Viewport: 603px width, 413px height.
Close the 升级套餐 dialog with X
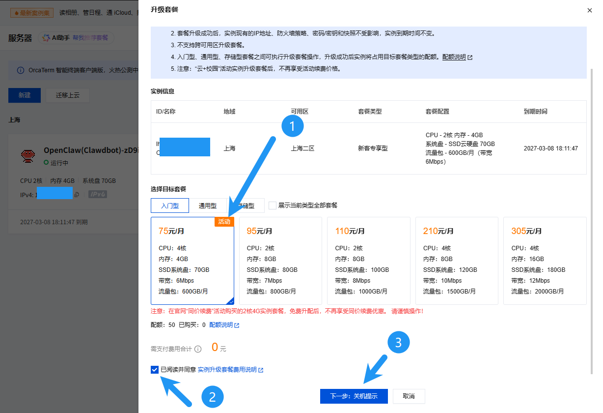pos(589,10)
